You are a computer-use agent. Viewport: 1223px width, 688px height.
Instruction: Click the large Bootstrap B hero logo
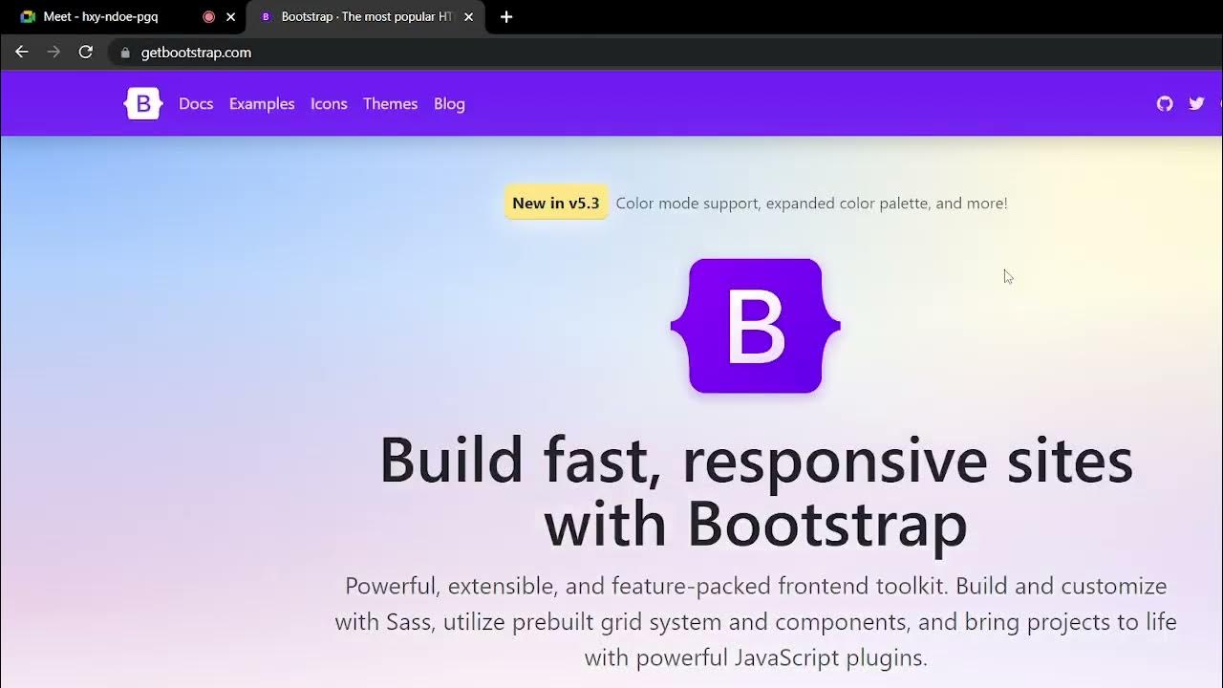(756, 326)
